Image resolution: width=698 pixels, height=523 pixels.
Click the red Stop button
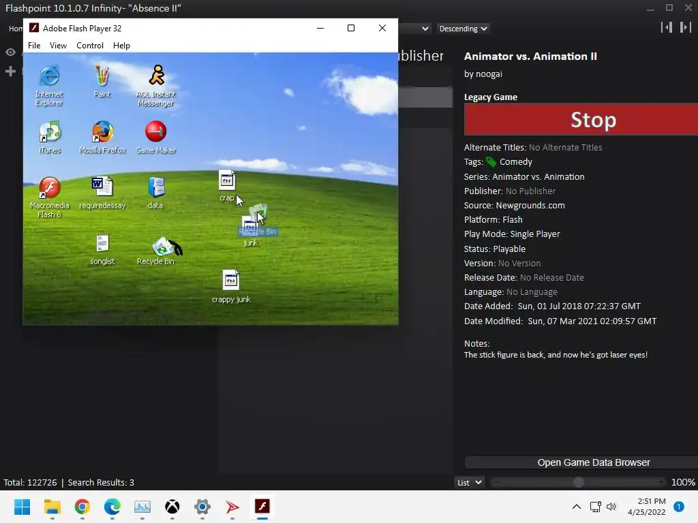click(581, 119)
